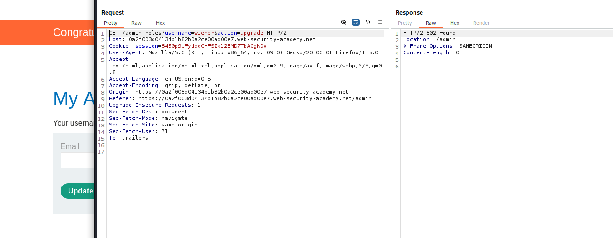The width and height of the screenshot is (613, 238).
Task: Open the Request panel hamburger menu
Action: 380,22
